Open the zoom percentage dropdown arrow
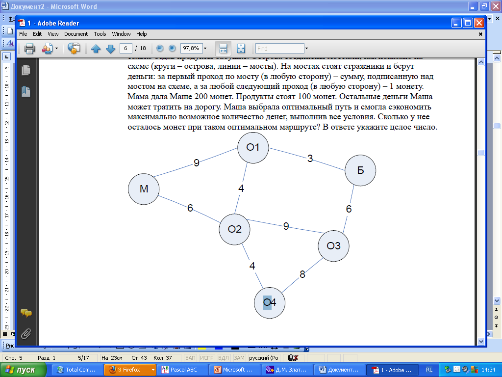 coord(205,49)
